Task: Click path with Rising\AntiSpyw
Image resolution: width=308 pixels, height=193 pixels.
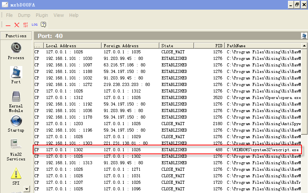Action: tap(264, 124)
